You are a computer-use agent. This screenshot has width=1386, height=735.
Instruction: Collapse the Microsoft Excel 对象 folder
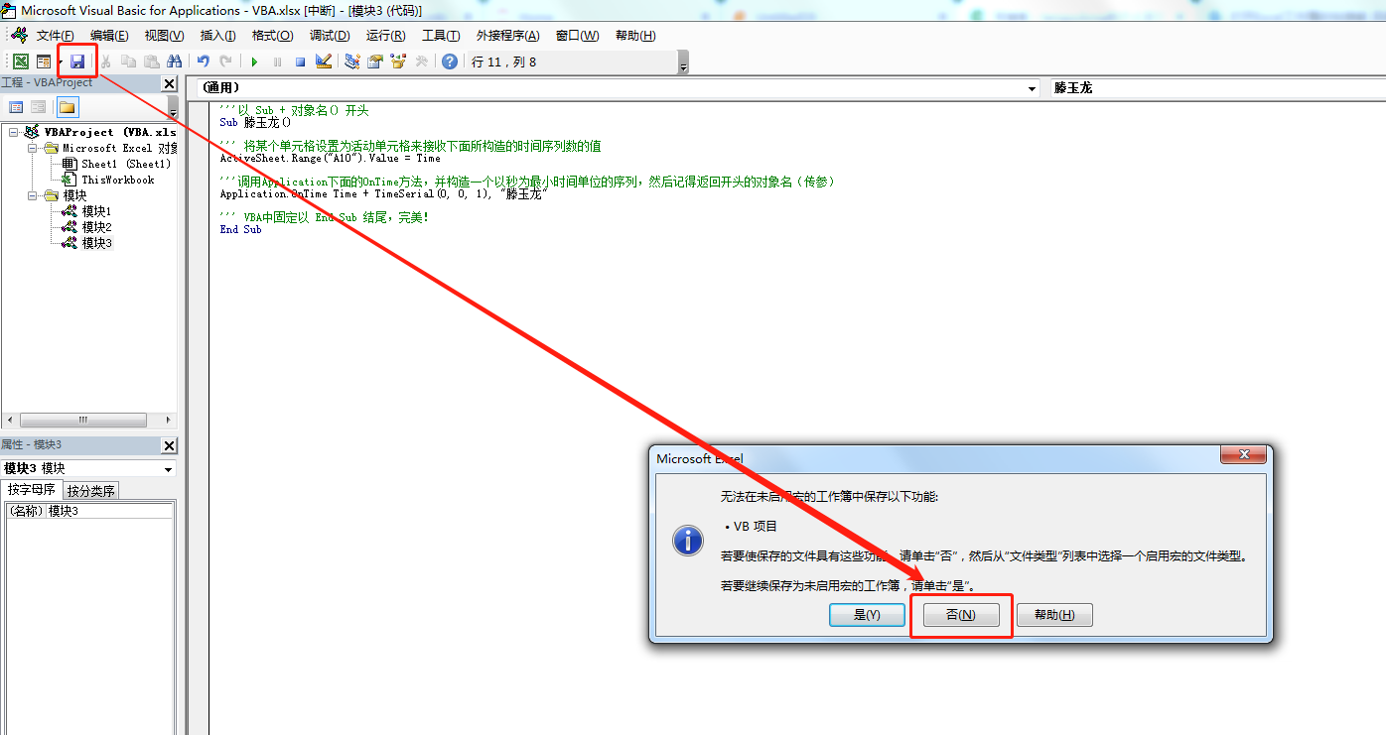(32, 148)
